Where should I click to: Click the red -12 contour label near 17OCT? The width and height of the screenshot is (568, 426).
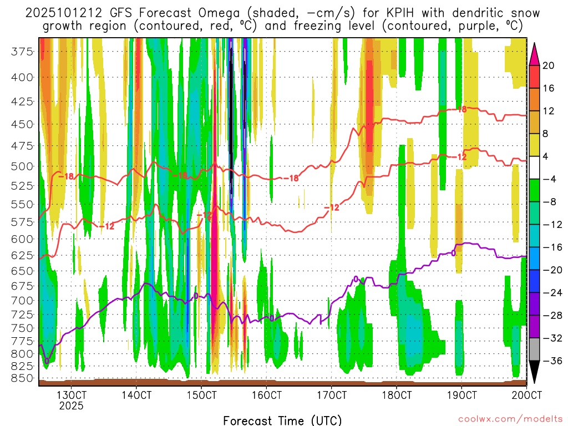[332, 207]
